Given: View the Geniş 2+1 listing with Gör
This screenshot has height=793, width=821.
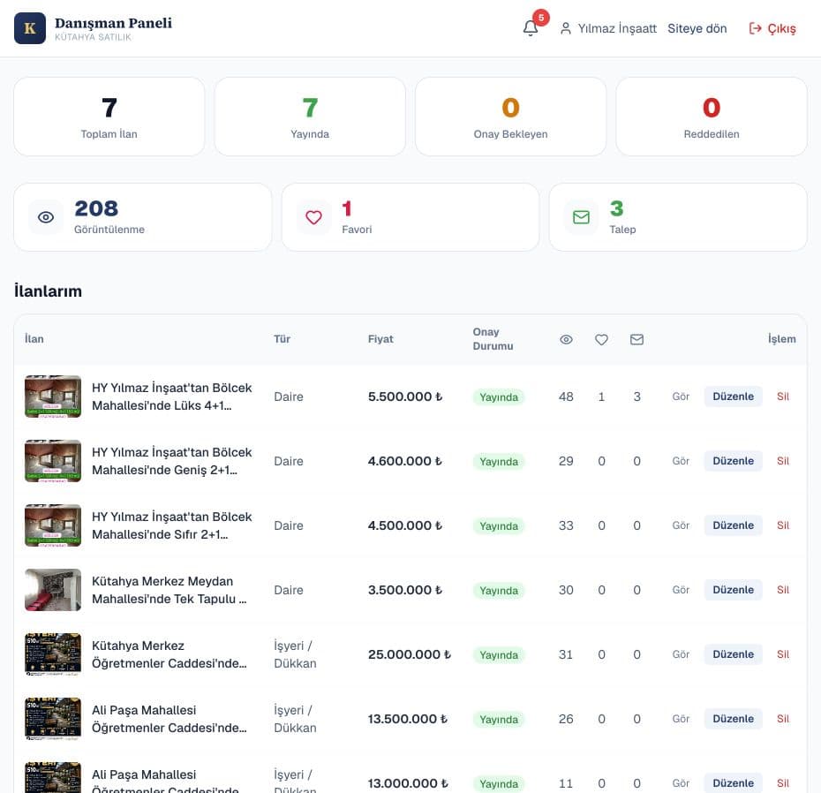Looking at the screenshot, I should point(681,461).
